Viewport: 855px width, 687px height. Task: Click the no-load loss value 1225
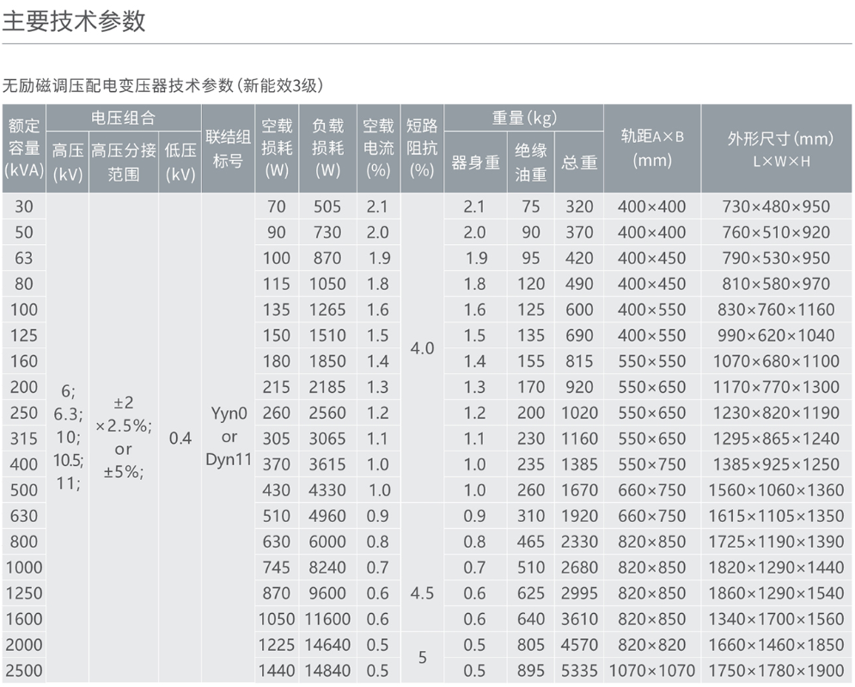277,644
